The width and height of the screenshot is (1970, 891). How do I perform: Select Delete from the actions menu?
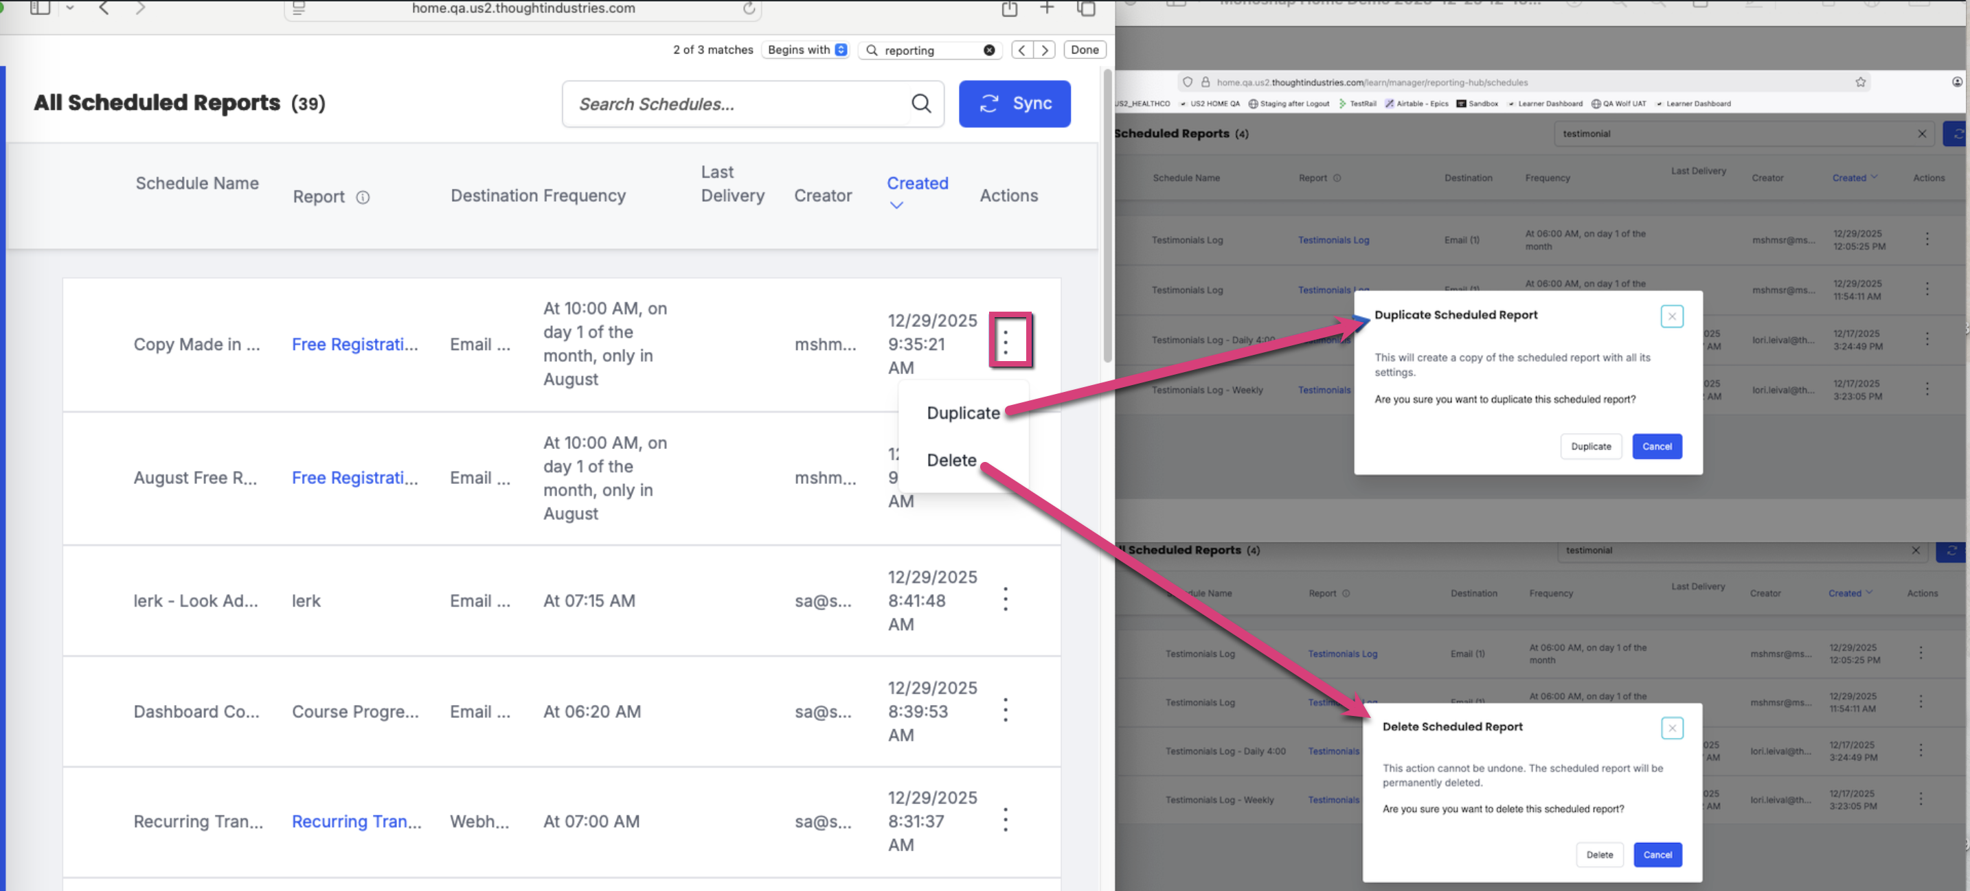click(951, 460)
